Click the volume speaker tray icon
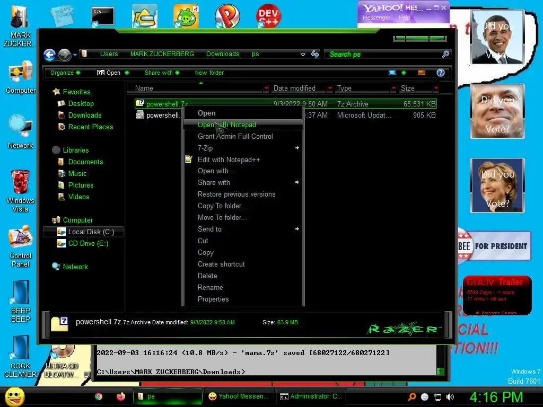The height and width of the screenshot is (407, 543). click(450, 397)
